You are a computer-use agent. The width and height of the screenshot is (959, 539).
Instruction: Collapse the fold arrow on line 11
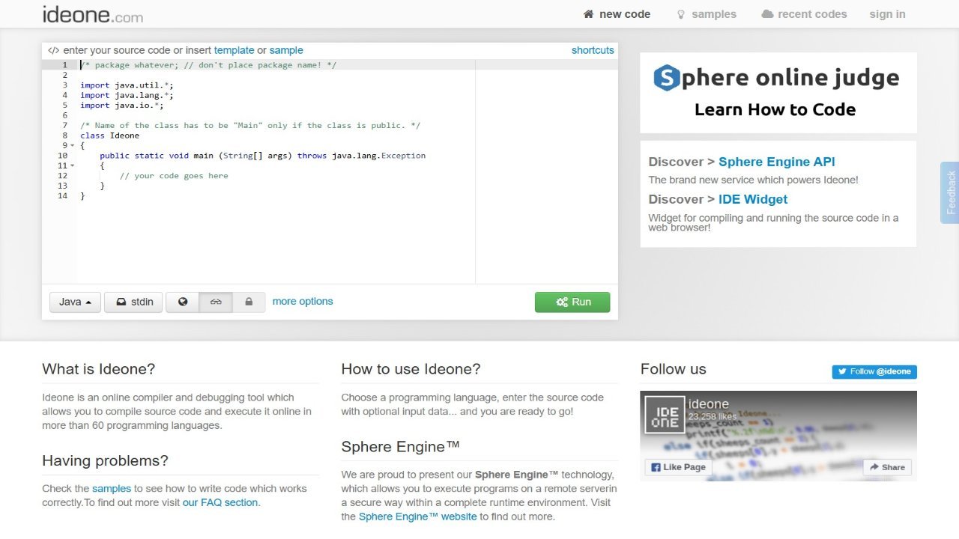(x=72, y=165)
